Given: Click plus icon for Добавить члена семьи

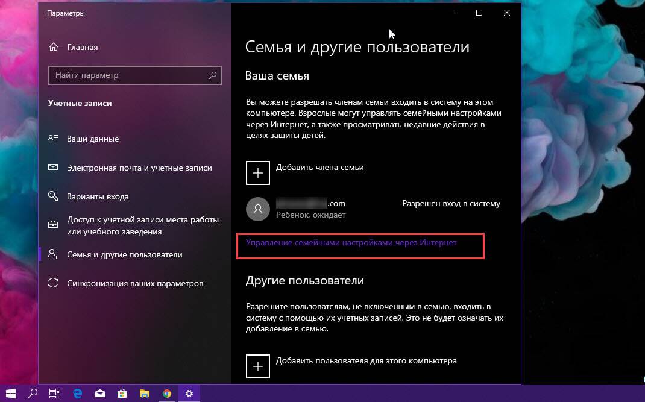Looking at the screenshot, I should [x=258, y=173].
